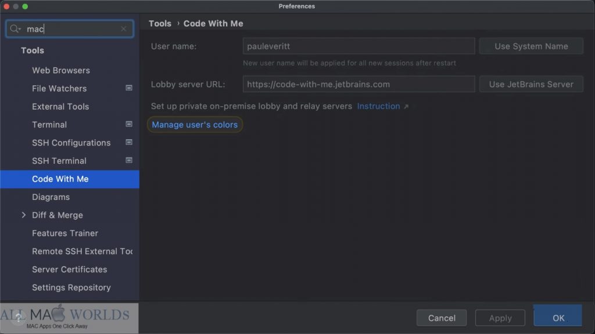
Task: Click the Apply button
Action: (x=500, y=318)
